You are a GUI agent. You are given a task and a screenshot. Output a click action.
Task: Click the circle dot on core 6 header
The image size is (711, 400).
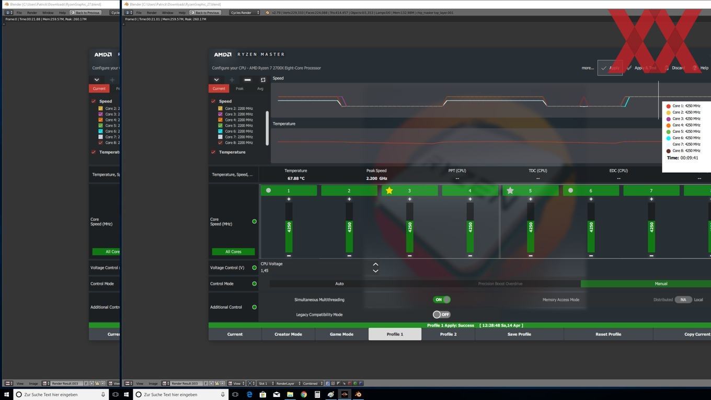pos(570,191)
